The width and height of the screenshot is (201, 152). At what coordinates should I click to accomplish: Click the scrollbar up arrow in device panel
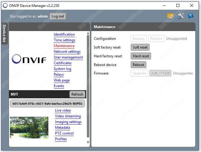[x=88, y=33]
